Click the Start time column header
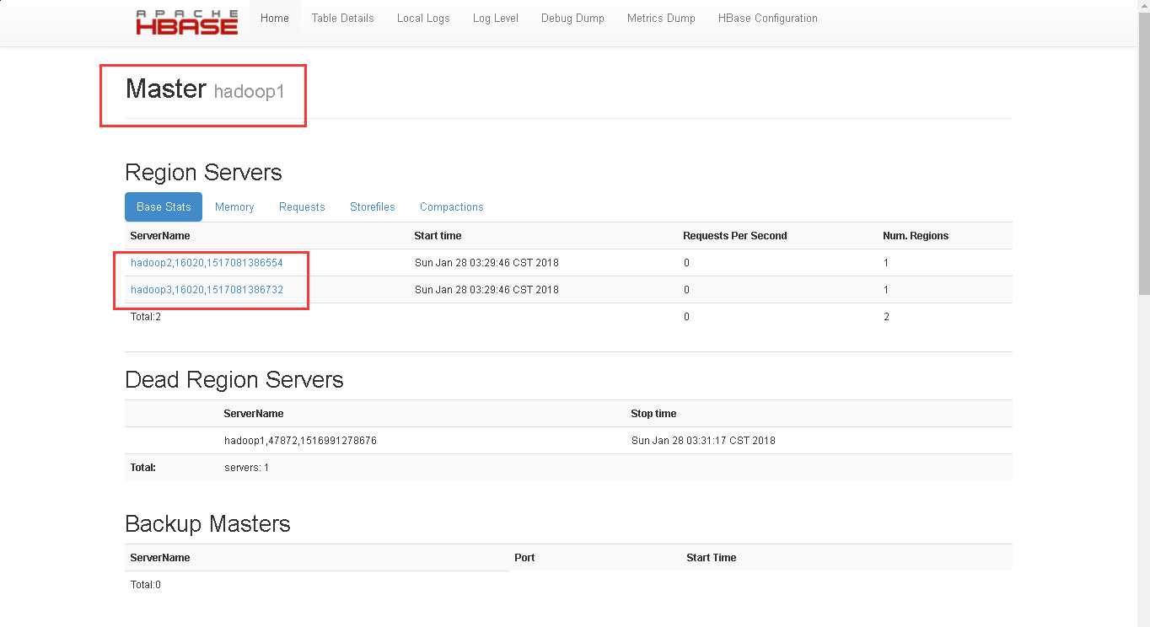 pyautogui.click(x=438, y=236)
